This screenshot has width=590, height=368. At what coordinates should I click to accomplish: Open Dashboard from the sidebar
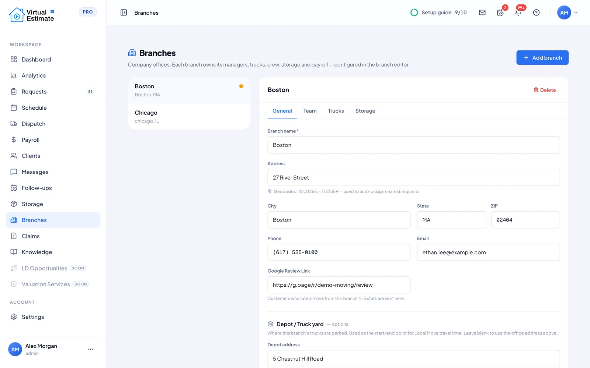[53, 60]
